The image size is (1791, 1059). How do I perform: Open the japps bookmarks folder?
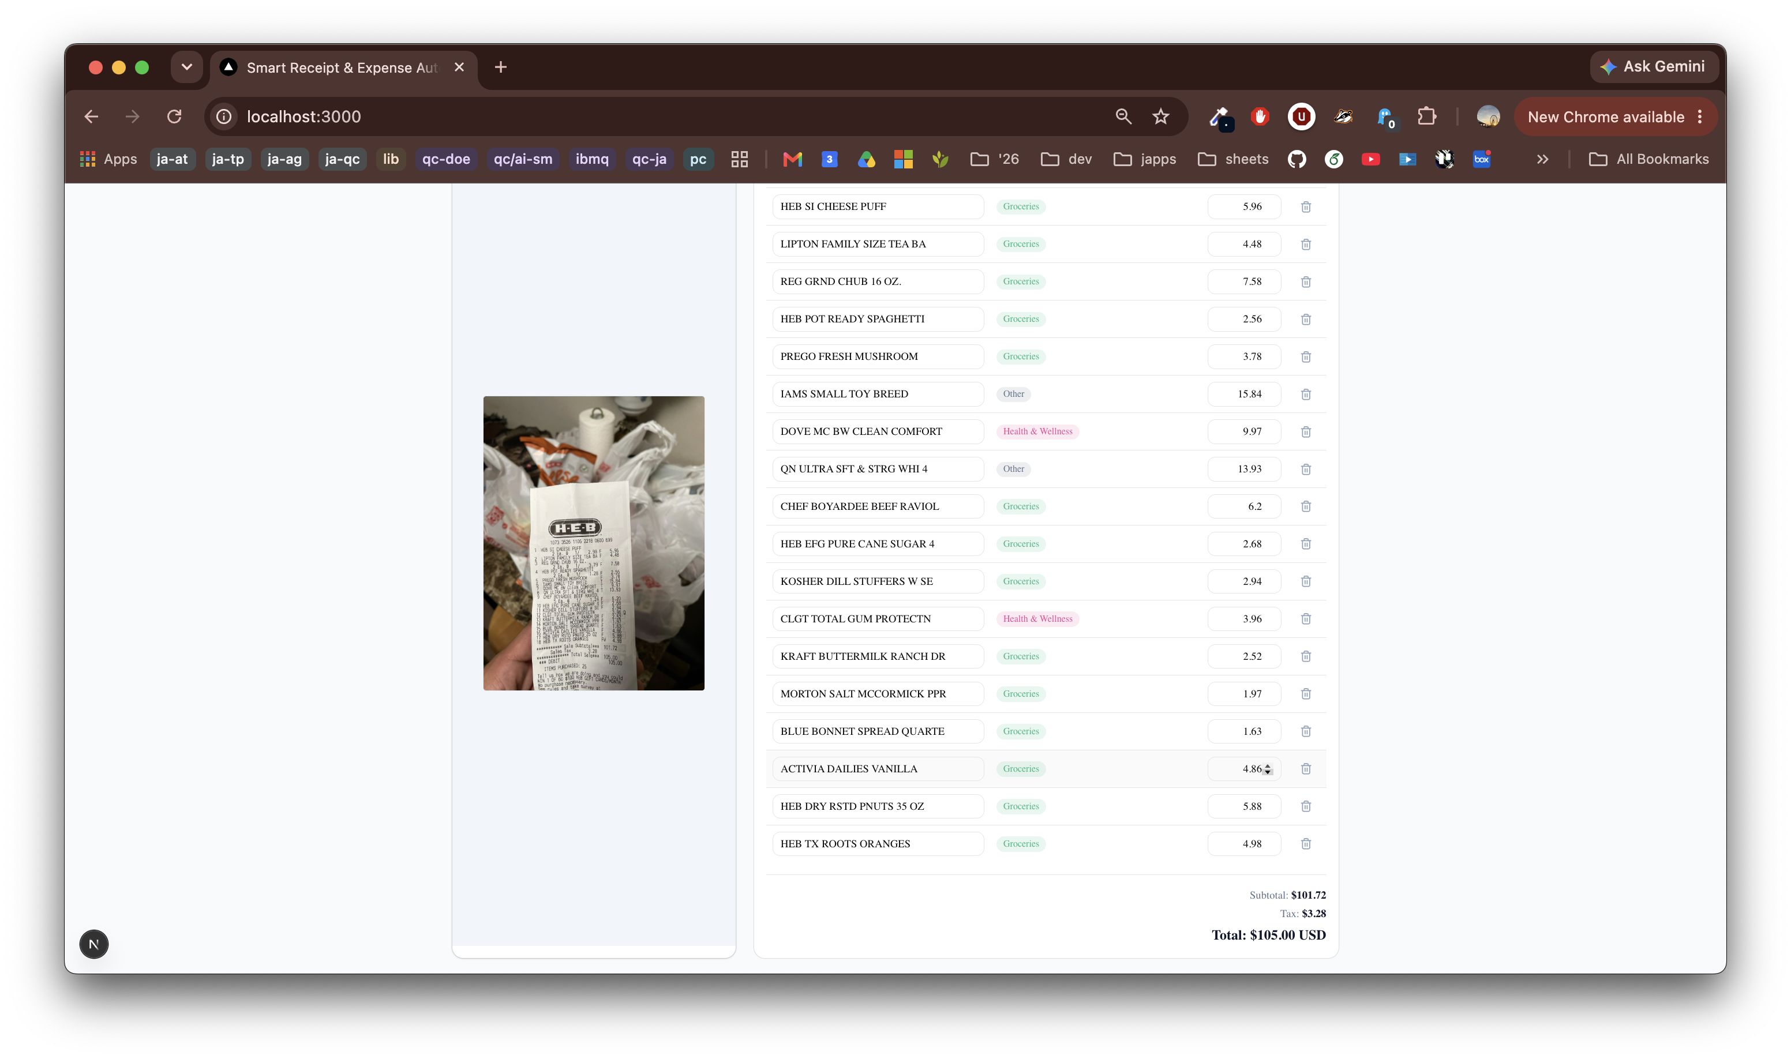click(x=1145, y=159)
